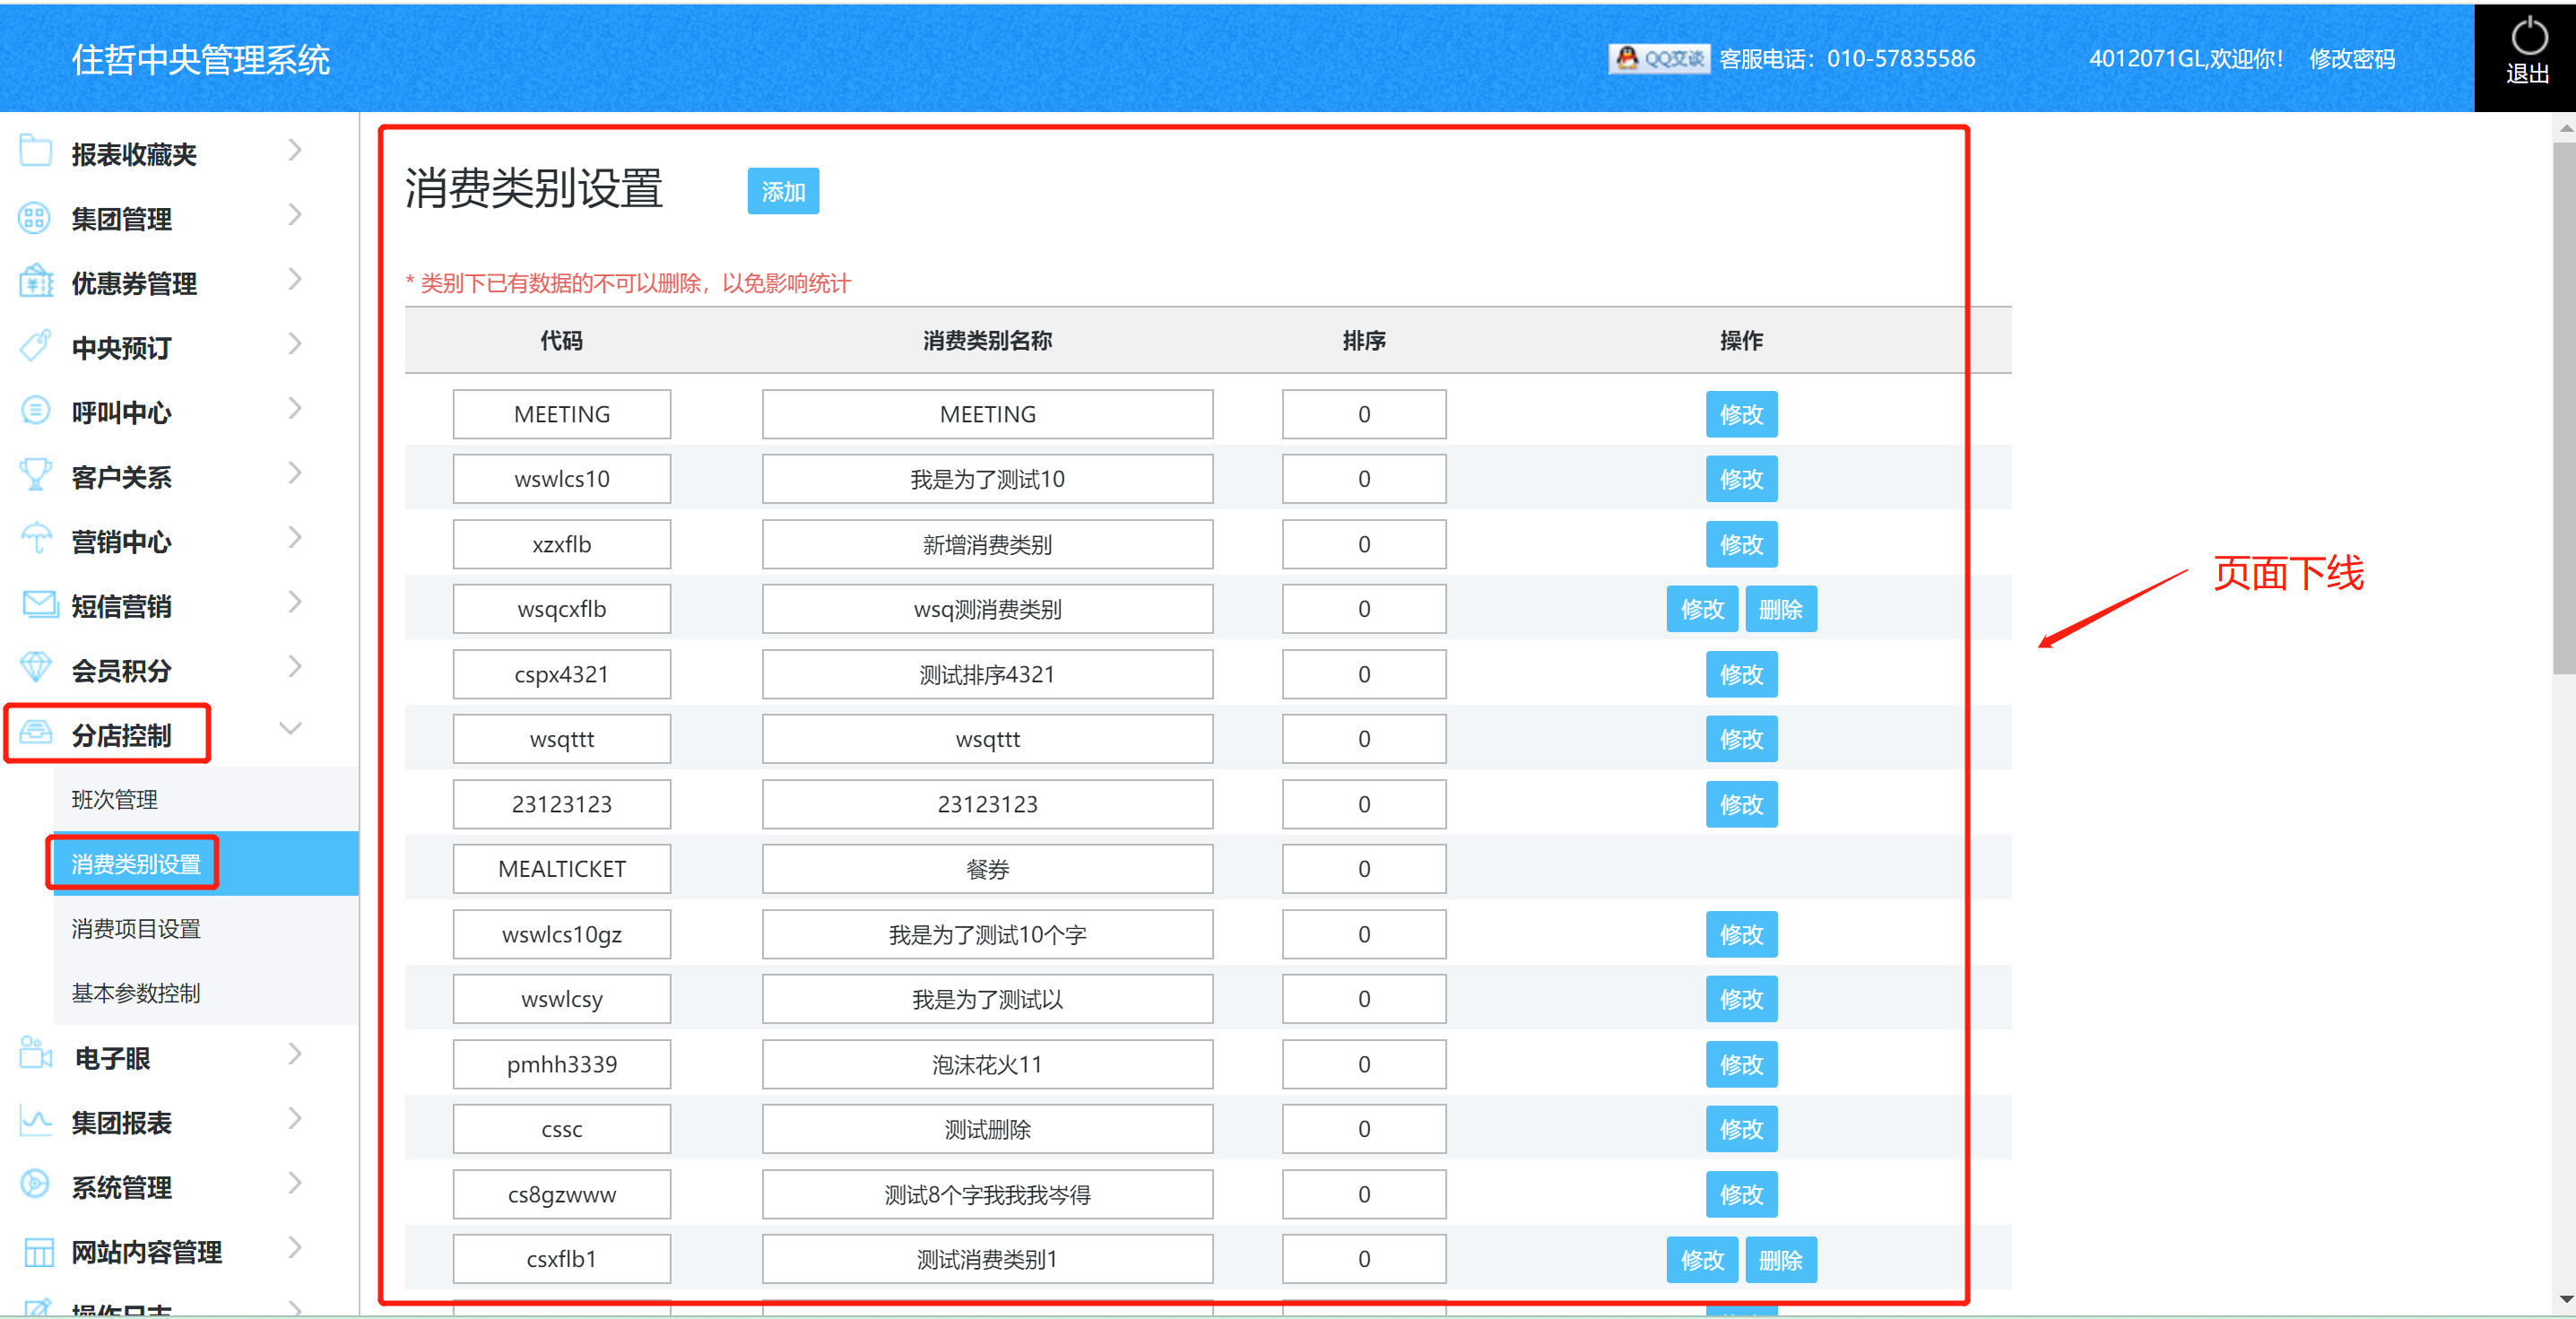Click the cspx4321 code field
2576x1319 pixels.
pyautogui.click(x=562, y=675)
